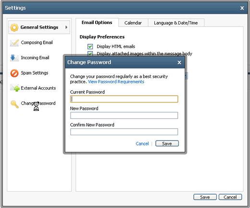Click the External Accounts plus-envelope icon
This screenshot has height=208, width=250.
[x=15, y=88]
